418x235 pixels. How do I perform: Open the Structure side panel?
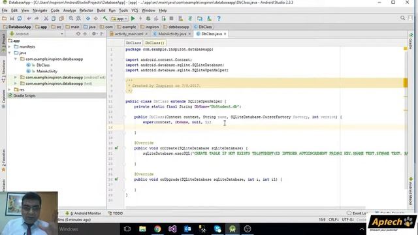(x=3, y=71)
